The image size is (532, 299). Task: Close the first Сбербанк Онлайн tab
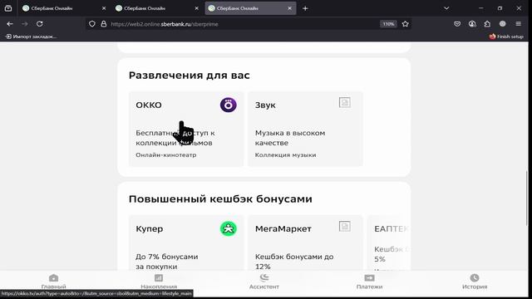click(104, 8)
